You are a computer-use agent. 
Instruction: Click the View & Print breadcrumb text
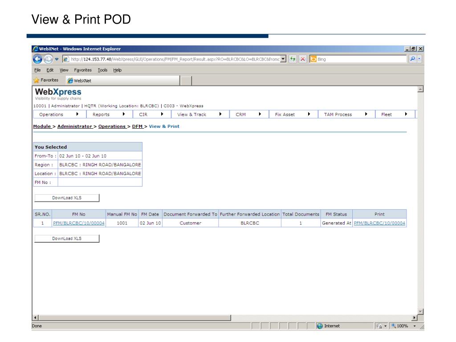click(x=164, y=126)
